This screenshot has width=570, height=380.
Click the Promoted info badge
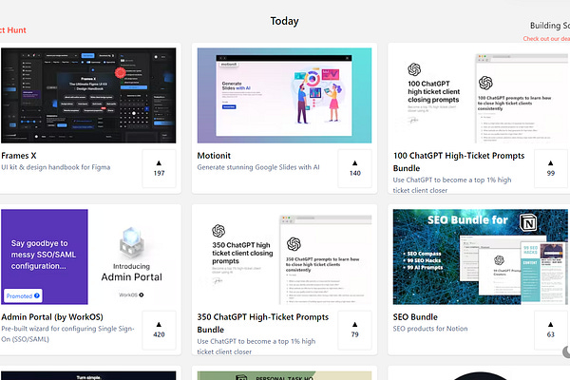pos(23,296)
